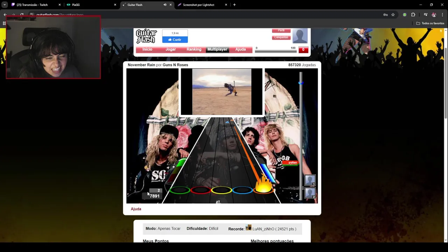The height and width of the screenshot is (252, 448).
Task: Open the Inicio menu item
Action: pos(147,49)
